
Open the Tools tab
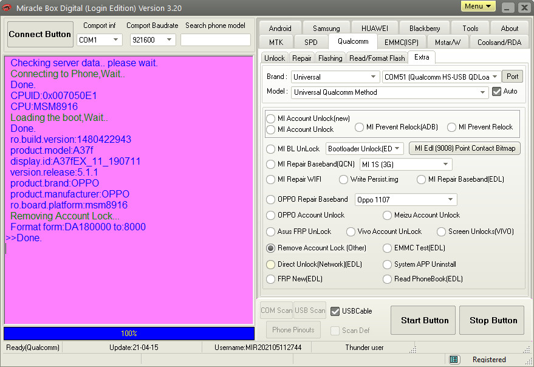pyautogui.click(x=470, y=29)
